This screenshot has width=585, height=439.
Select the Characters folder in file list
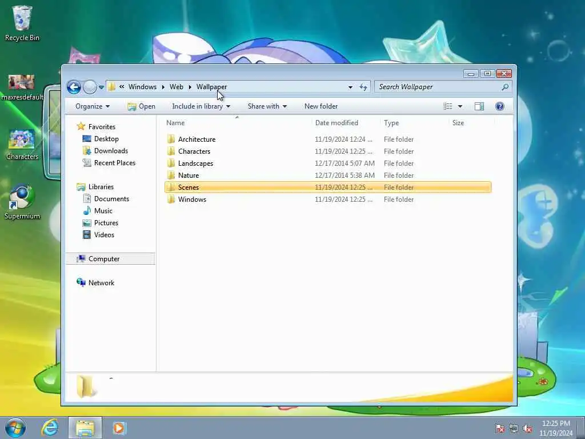194,151
